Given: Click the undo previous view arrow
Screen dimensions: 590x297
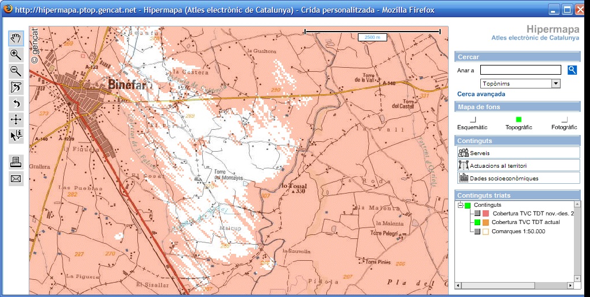Looking at the screenshot, I should 16,104.
